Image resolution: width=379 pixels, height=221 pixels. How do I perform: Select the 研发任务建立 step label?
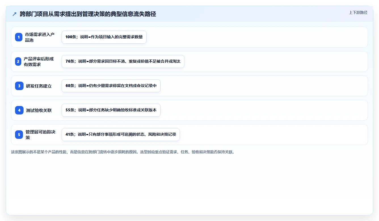click(39, 86)
